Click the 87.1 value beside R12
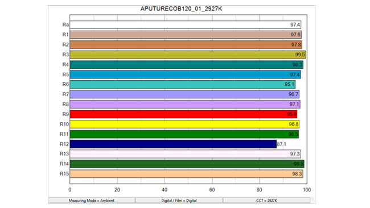Screen dimensions: 370x208 [281, 144]
